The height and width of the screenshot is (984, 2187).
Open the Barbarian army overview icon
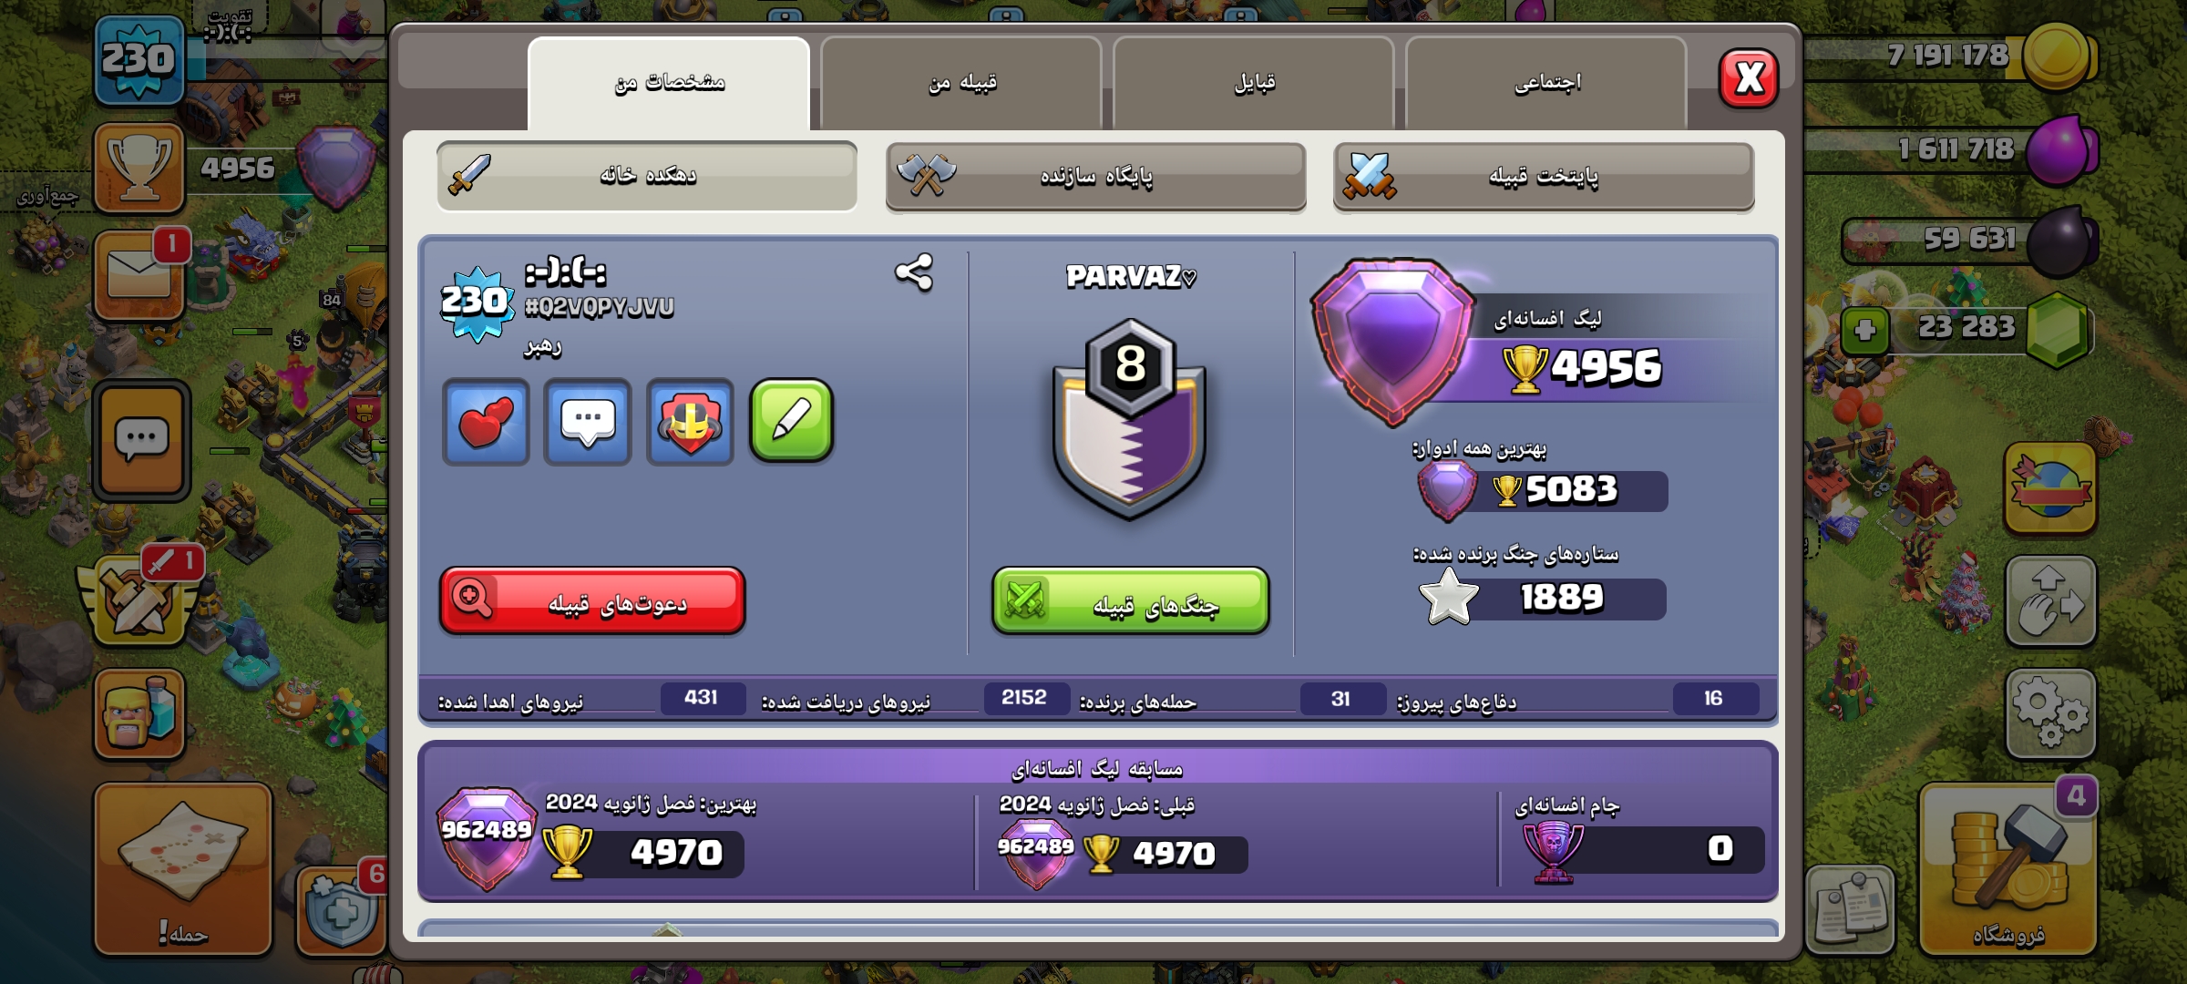coord(139,714)
